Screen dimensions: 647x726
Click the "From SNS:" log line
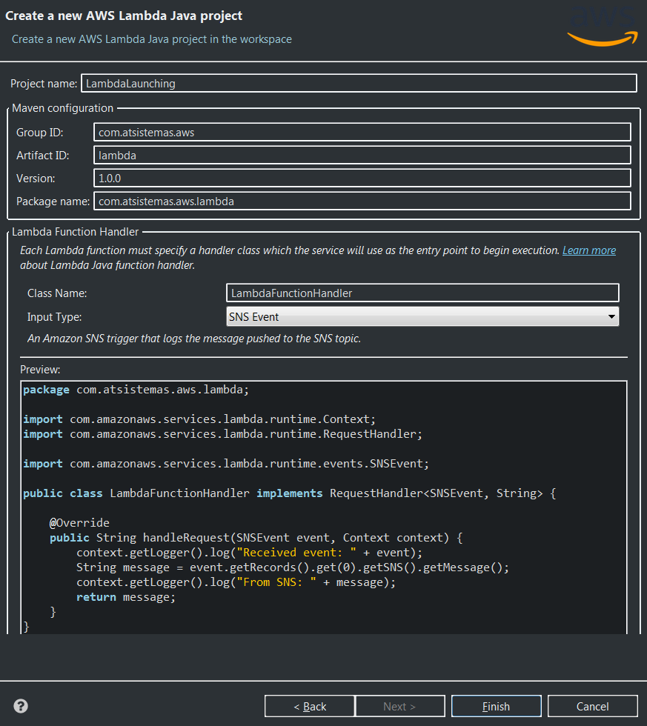tap(236, 582)
